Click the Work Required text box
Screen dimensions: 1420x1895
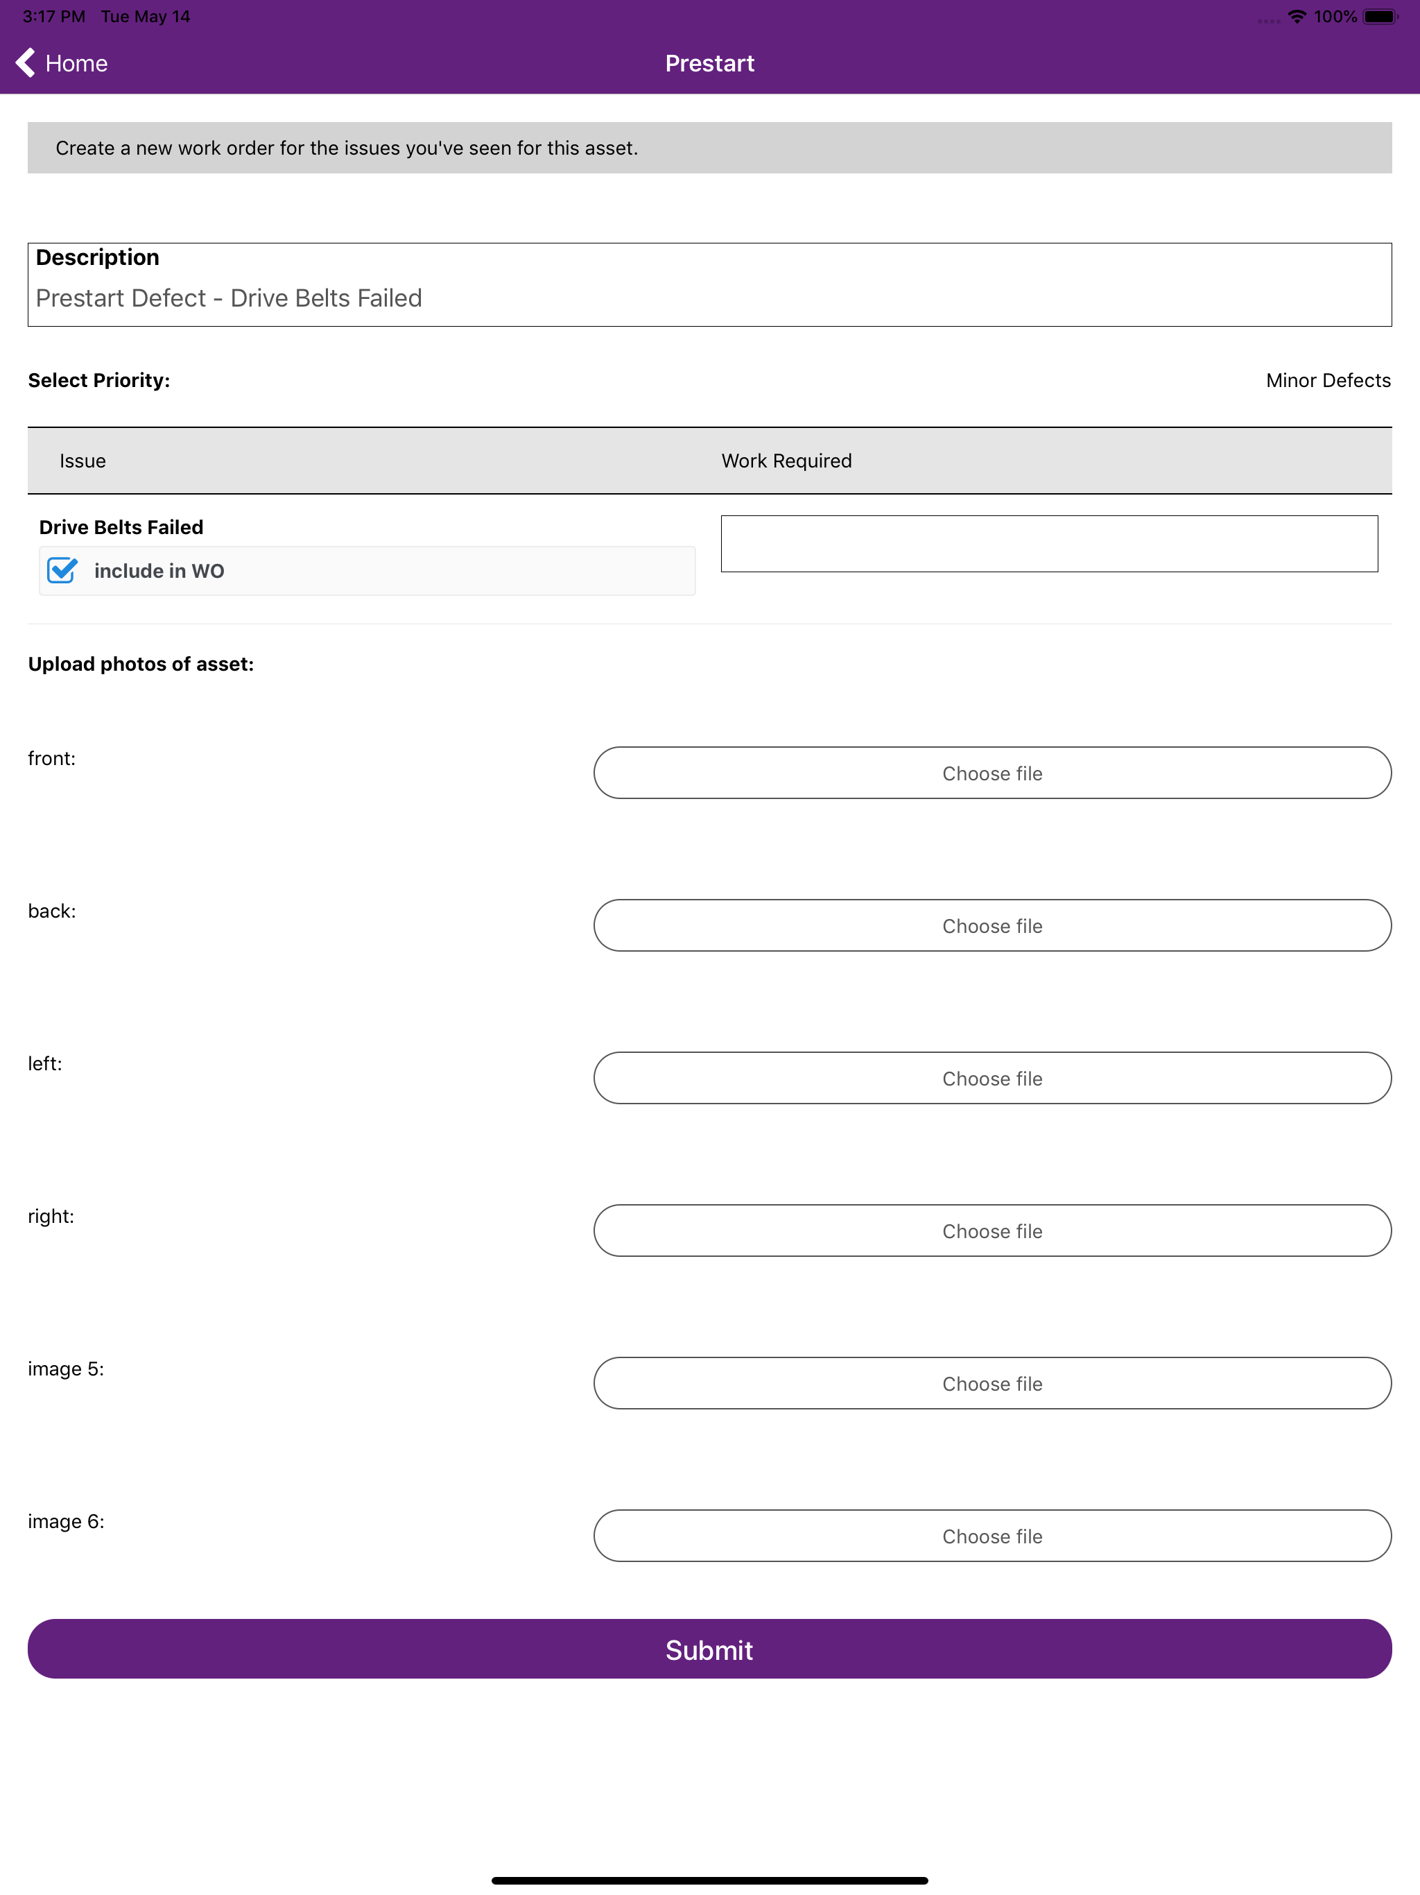(1049, 543)
